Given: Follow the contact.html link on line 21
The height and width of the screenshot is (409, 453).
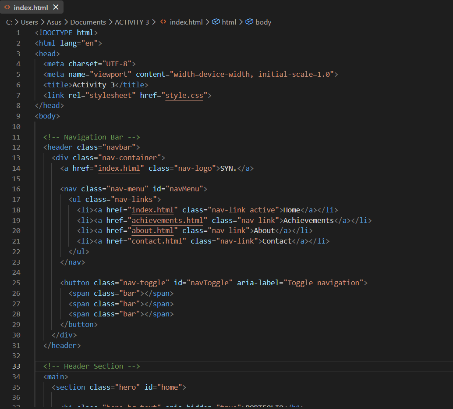Looking at the screenshot, I should pyautogui.click(x=157, y=241).
